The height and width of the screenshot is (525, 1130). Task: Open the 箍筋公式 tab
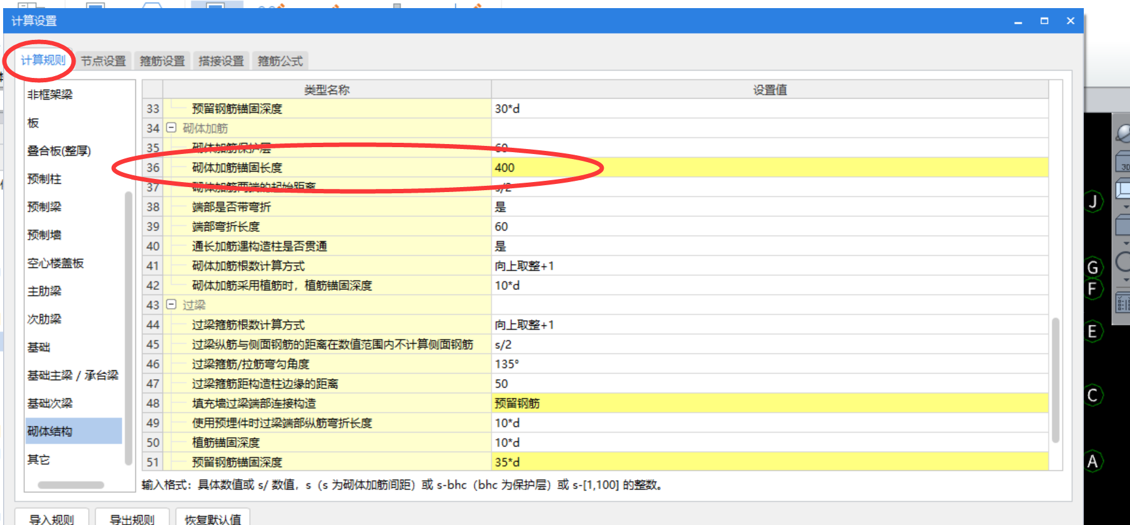280,60
